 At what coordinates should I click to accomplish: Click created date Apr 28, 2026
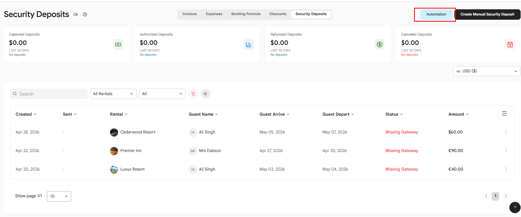[x=28, y=132]
